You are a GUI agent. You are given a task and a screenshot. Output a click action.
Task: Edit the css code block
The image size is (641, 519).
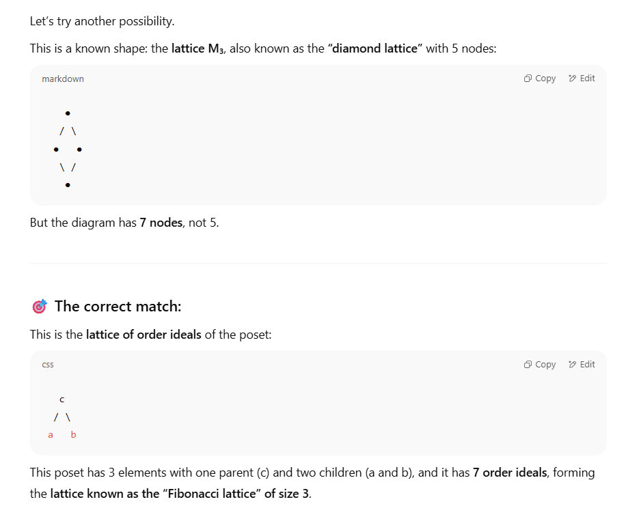tap(582, 365)
